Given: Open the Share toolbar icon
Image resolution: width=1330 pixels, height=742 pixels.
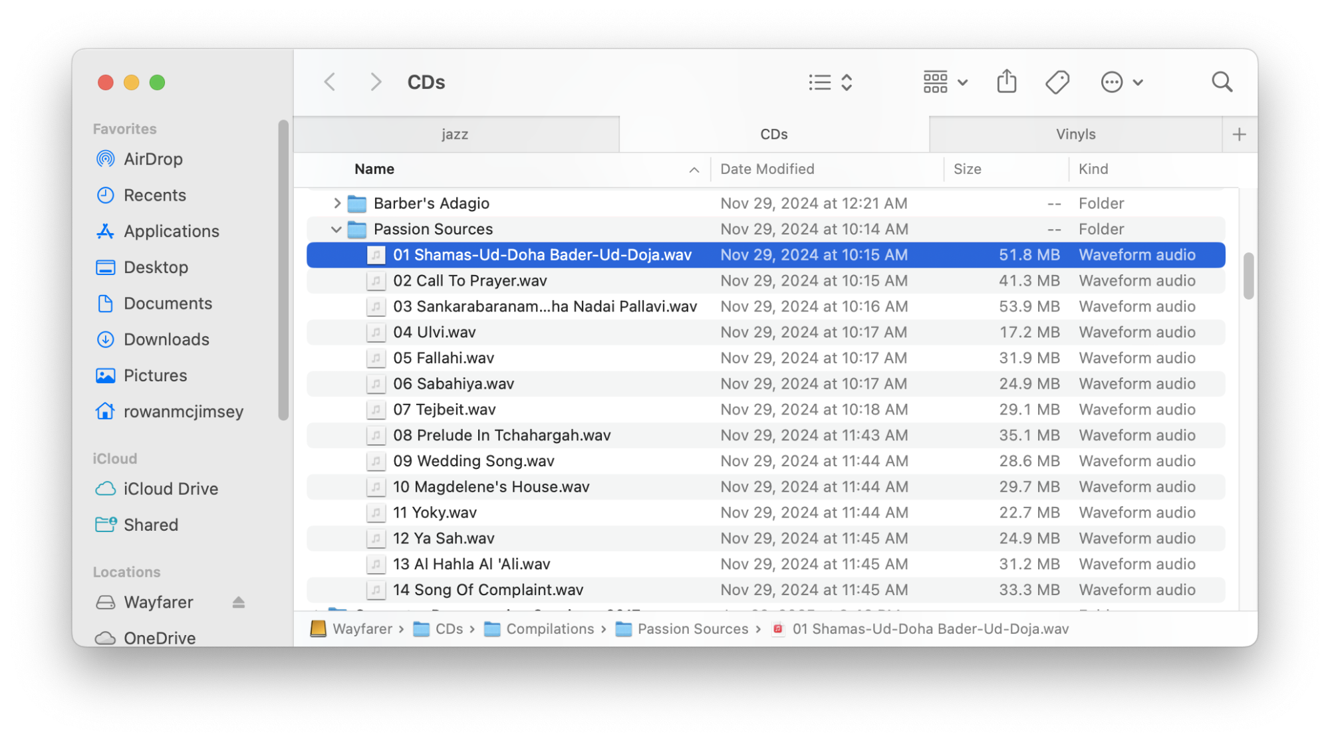Looking at the screenshot, I should tap(1006, 82).
